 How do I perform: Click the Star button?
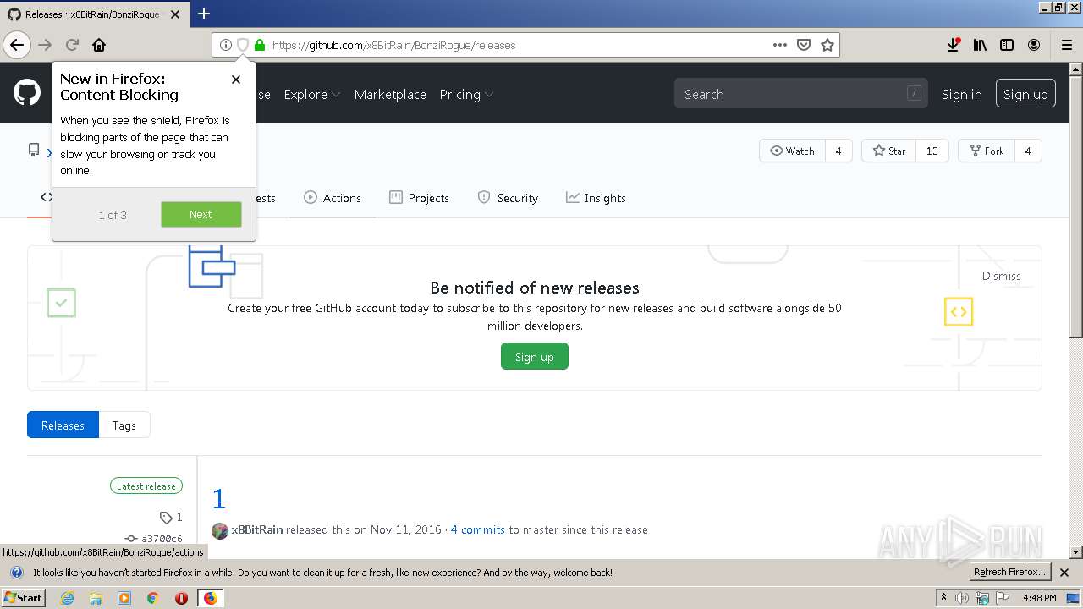(x=888, y=151)
